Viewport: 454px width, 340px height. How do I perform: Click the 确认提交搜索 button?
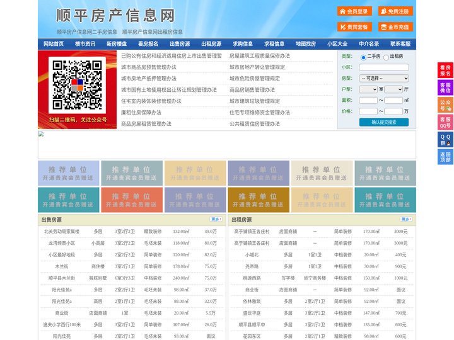coord(384,122)
